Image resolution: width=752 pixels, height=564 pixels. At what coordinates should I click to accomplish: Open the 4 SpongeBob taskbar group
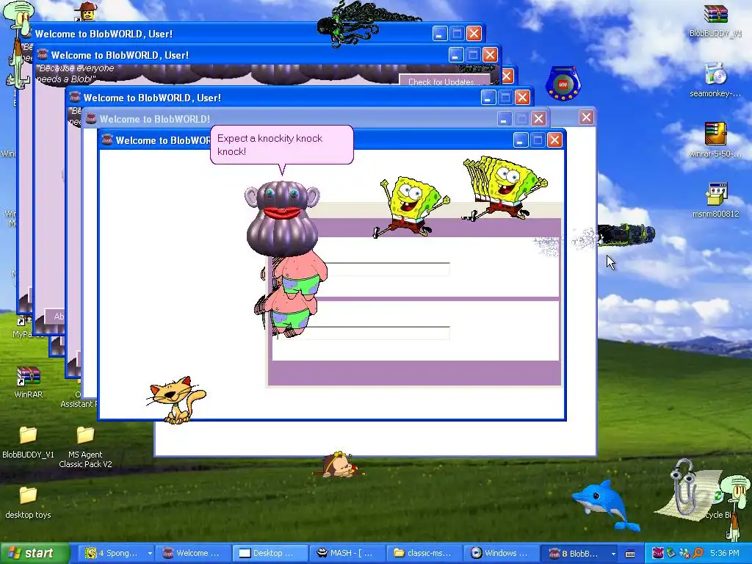(115, 554)
